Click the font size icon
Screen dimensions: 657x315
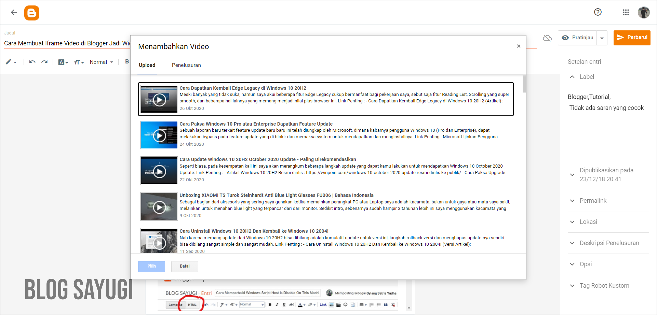click(x=78, y=62)
